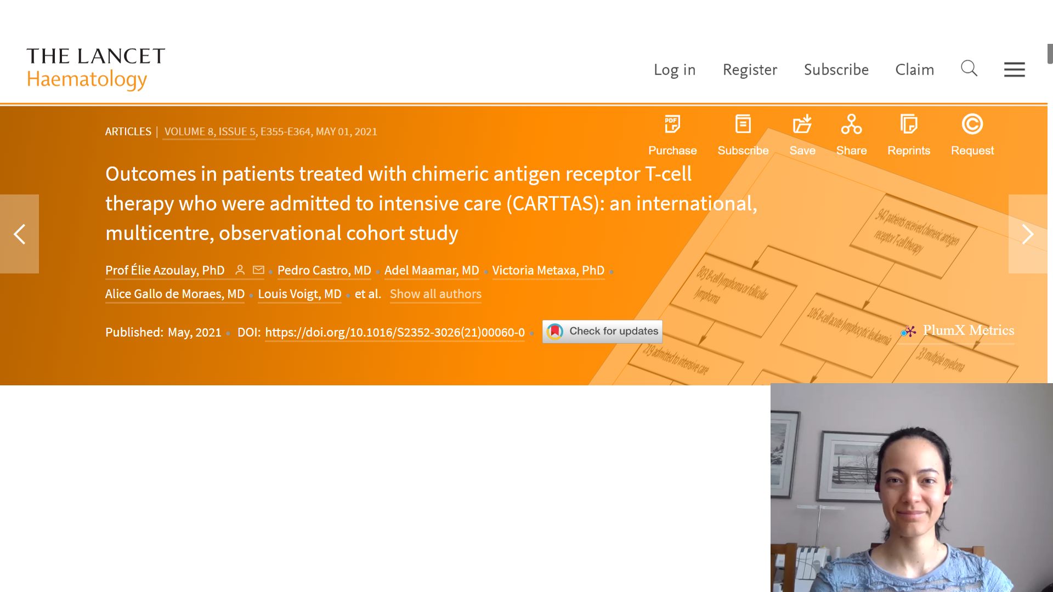Open the hamburger menu icon
1053x592 pixels.
[x=1014, y=70]
